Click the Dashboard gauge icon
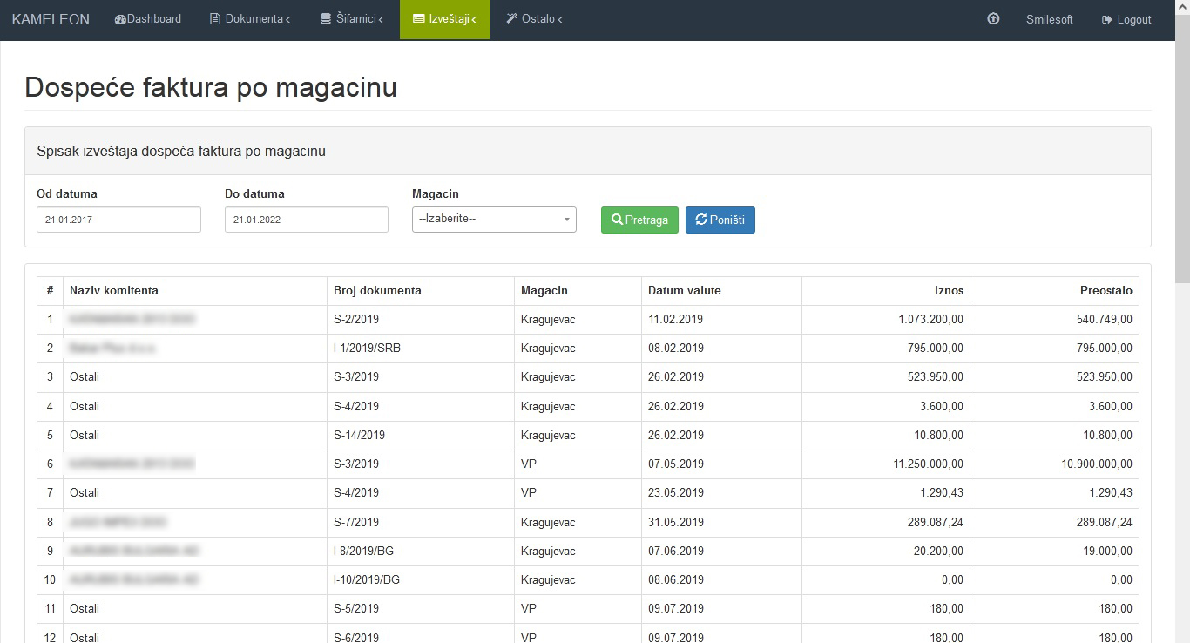This screenshot has width=1190, height=643. tap(120, 19)
